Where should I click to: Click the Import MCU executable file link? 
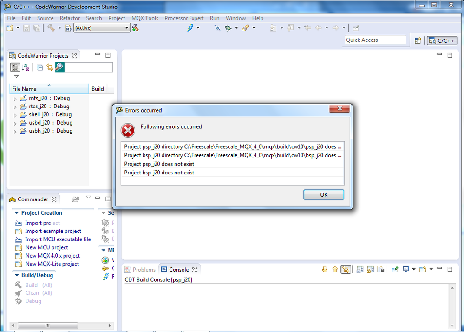point(58,239)
